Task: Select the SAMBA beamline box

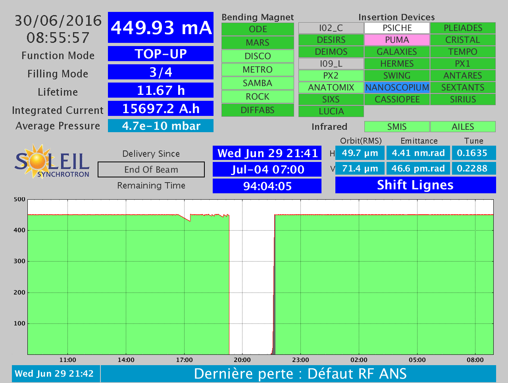Action: tap(258, 83)
